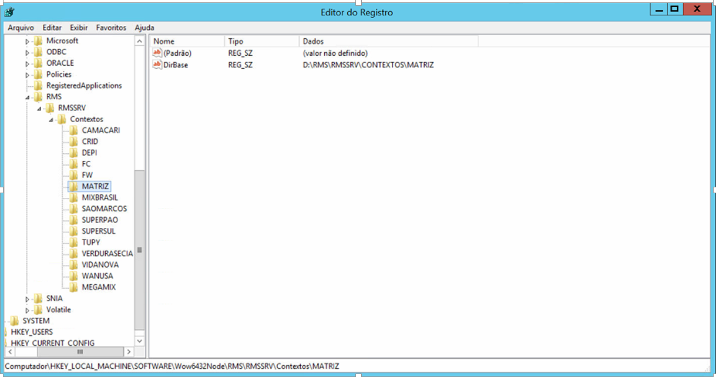Collapse the RMSSRV key

point(39,108)
